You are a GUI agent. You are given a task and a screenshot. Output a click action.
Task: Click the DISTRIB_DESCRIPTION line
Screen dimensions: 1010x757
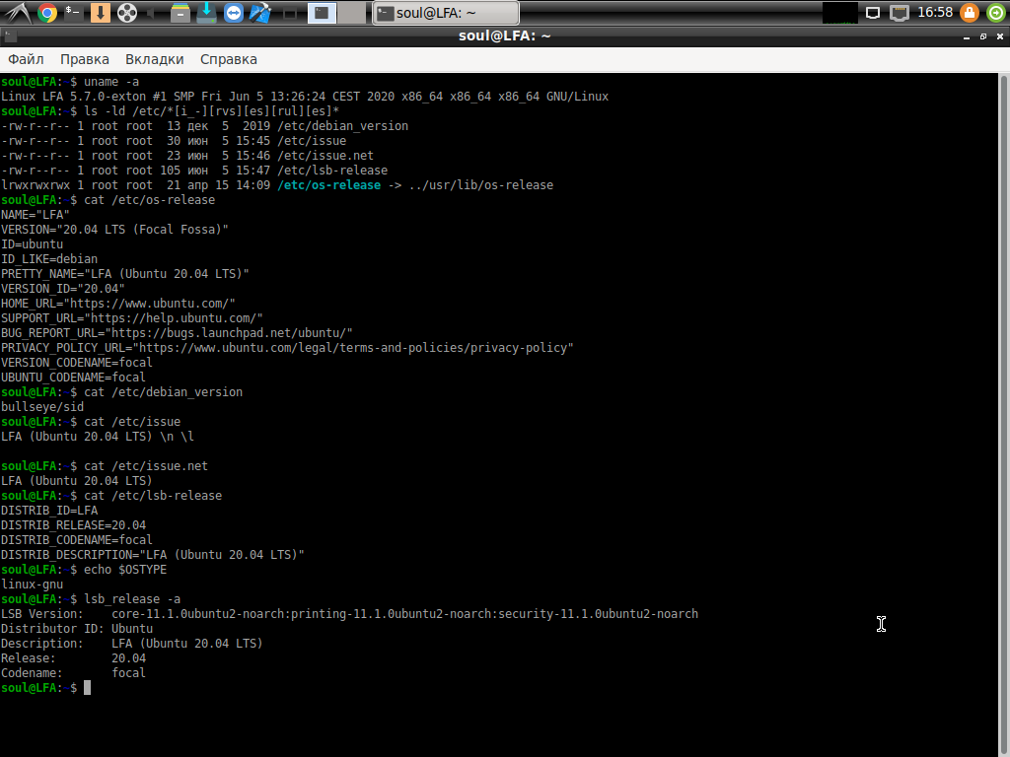[153, 555]
